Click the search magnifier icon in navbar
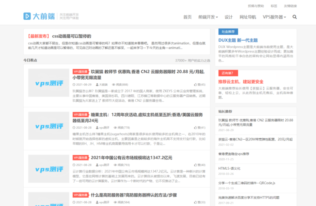 pyautogui.click(x=294, y=17)
